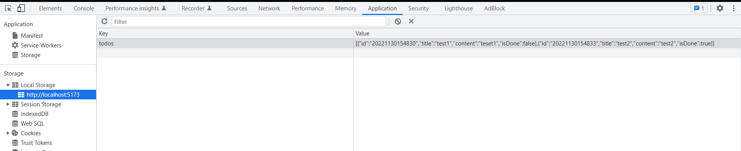The image size is (741, 151).
Task: Switch to the Console tab
Action: click(84, 8)
